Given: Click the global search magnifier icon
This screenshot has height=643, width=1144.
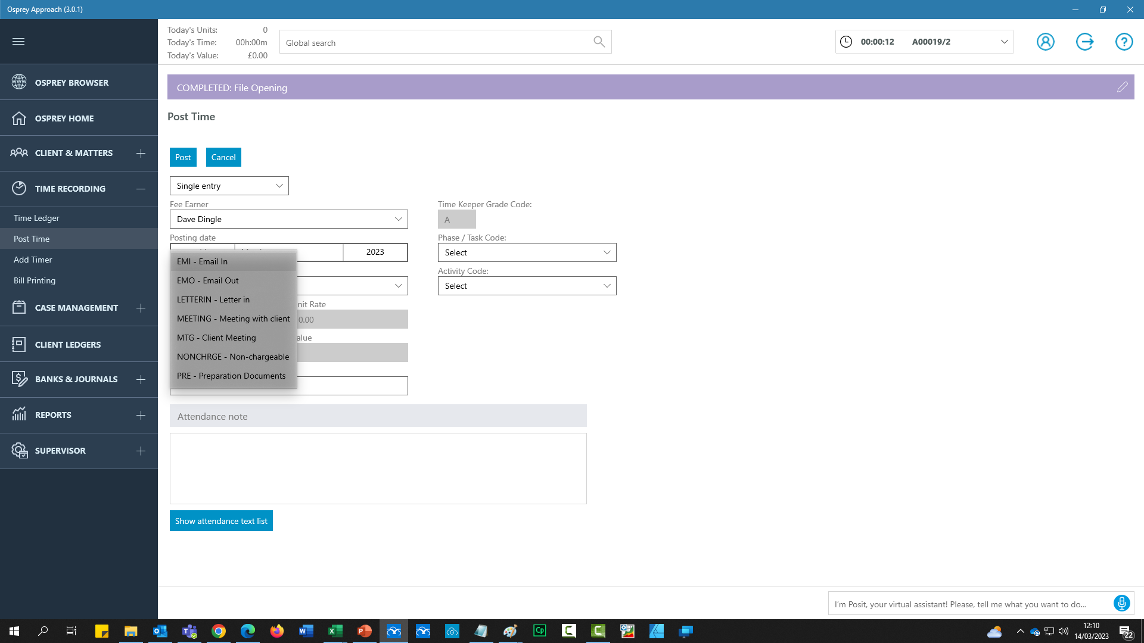Looking at the screenshot, I should coord(599,42).
